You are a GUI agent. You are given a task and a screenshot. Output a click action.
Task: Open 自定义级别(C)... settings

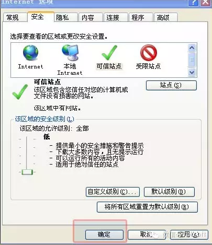coord(113,192)
